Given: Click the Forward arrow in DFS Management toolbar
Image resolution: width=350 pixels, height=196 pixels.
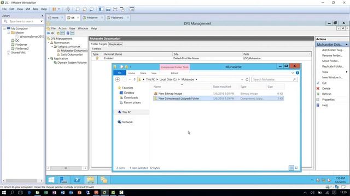Looking at the screenshot, I should point(52,33).
